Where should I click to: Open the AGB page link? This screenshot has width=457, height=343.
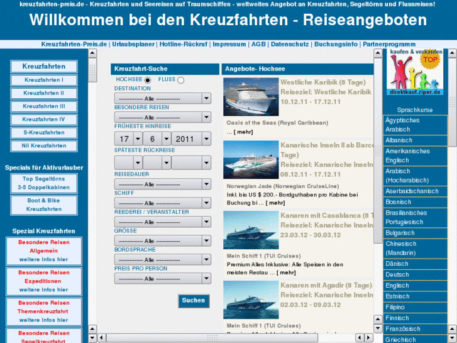pyautogui.click(x=258, y=45)
